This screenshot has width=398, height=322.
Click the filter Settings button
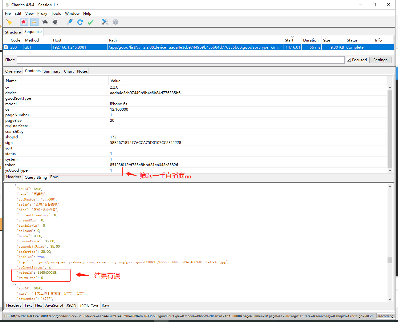click(380, 60)
